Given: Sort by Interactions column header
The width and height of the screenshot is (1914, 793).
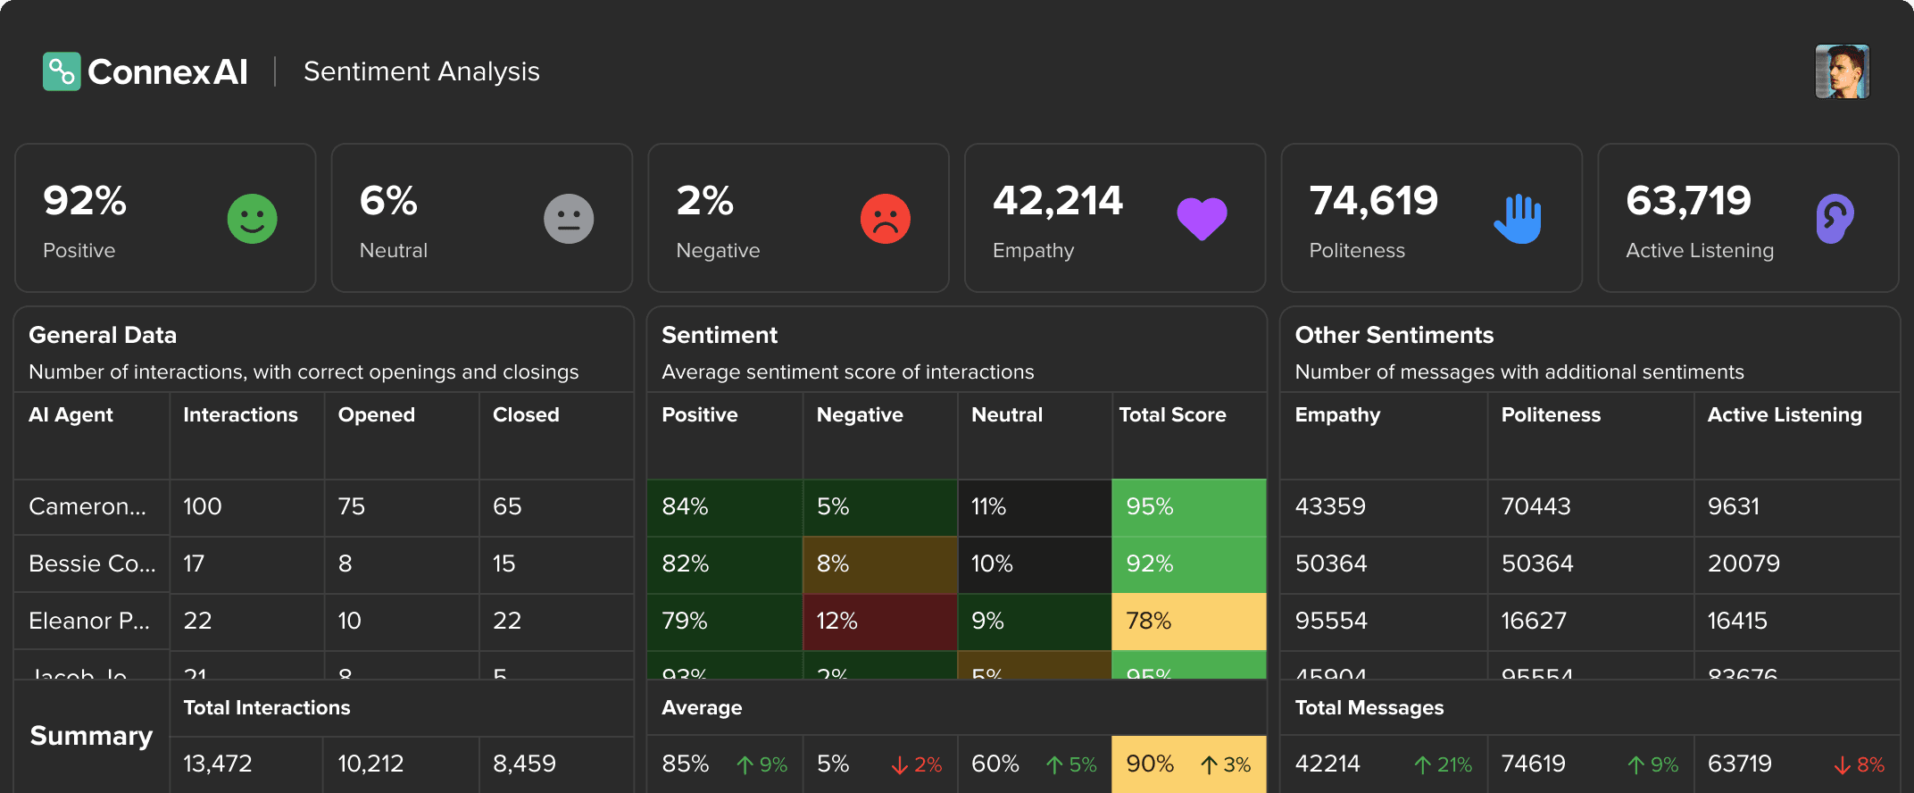Looking at the screenshot, I should coord(240,414).
